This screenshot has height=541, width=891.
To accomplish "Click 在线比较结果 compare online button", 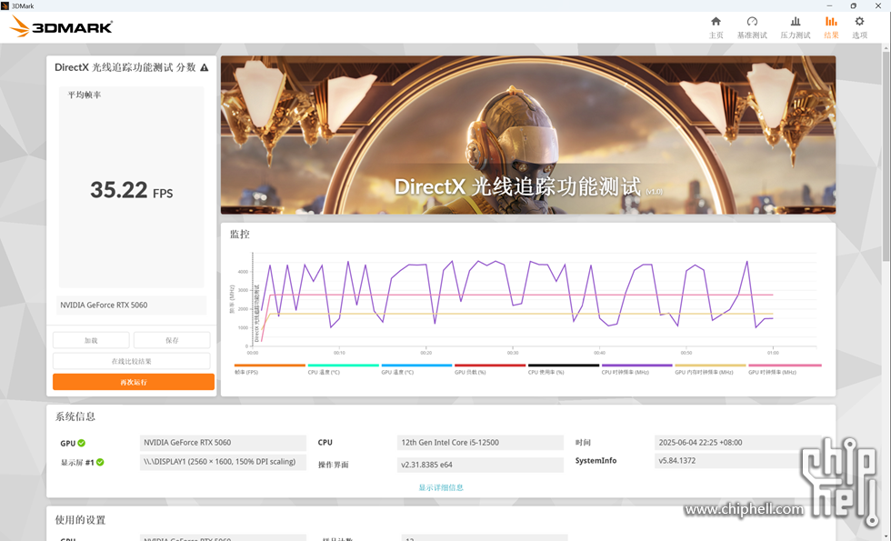I will (131, 361).
